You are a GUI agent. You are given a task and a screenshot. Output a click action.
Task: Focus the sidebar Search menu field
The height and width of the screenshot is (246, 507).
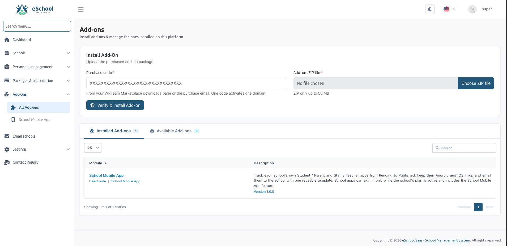tap(37, 26)
